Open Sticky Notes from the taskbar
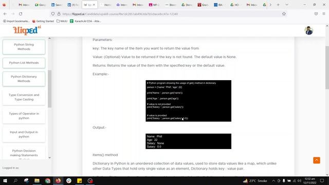Screen dimensions: 329x185 [80, 180]
